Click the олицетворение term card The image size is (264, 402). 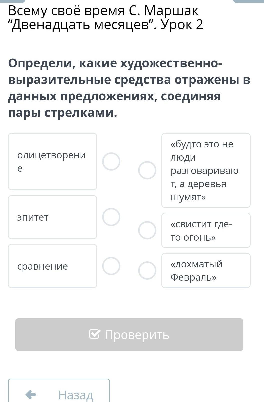[52, 161]
